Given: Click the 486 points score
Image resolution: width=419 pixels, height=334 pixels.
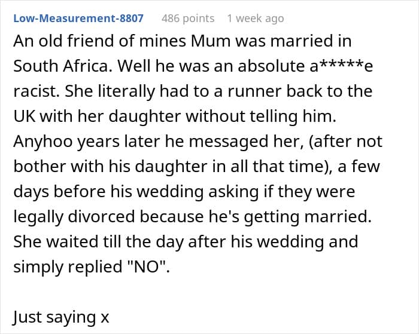Looking at the screenshot, I should pos(188,19).
